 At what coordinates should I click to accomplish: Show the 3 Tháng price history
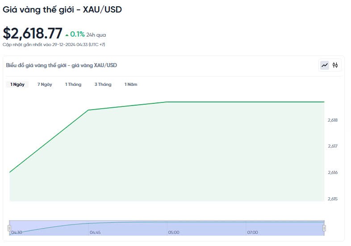(103, 85)
